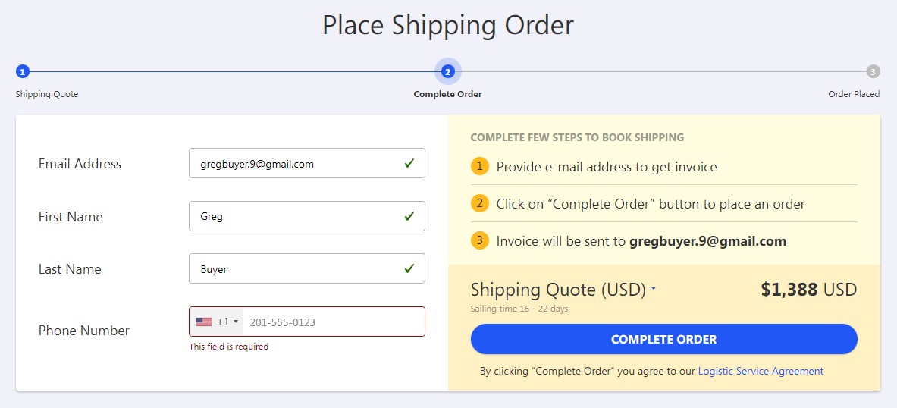Image resolution: width=897 pixels, height=408 pixels.
Task: Click the US flag icon
Action: 204,322
